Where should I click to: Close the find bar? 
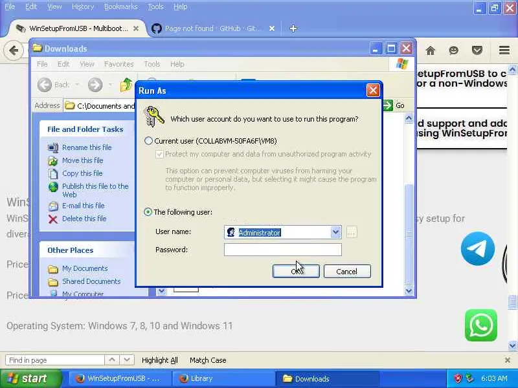[x=508, y=360]
